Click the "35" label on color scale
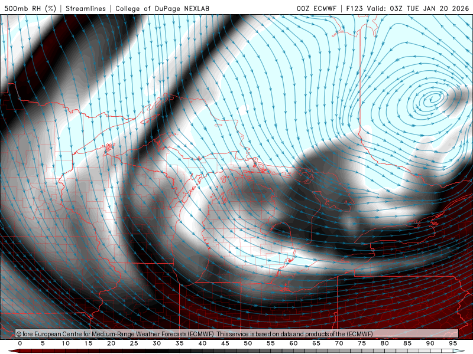473x354 pixels. 180,343
